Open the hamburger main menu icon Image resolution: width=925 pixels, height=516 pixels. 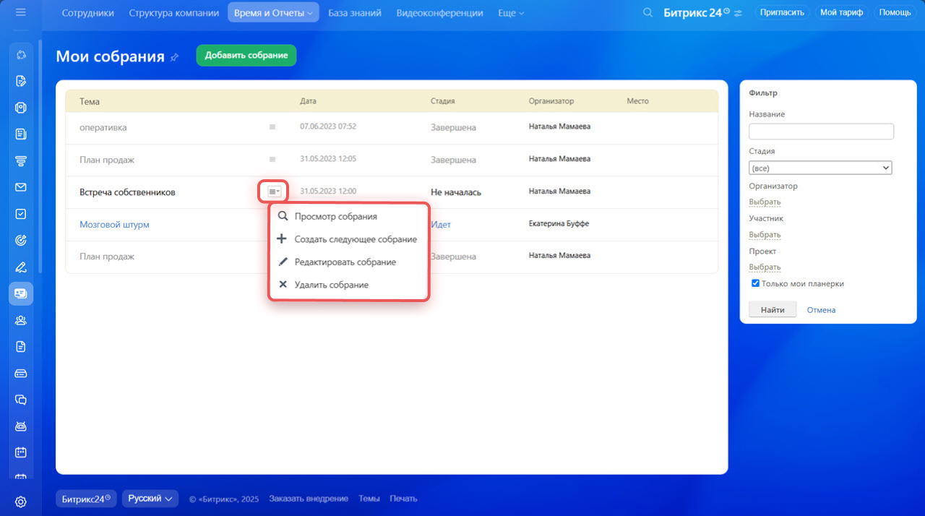(x=20, y=12)
